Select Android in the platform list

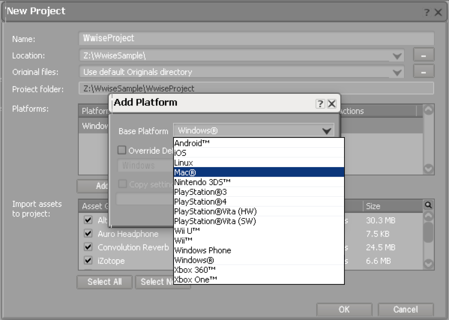click(x=259, y=143)
